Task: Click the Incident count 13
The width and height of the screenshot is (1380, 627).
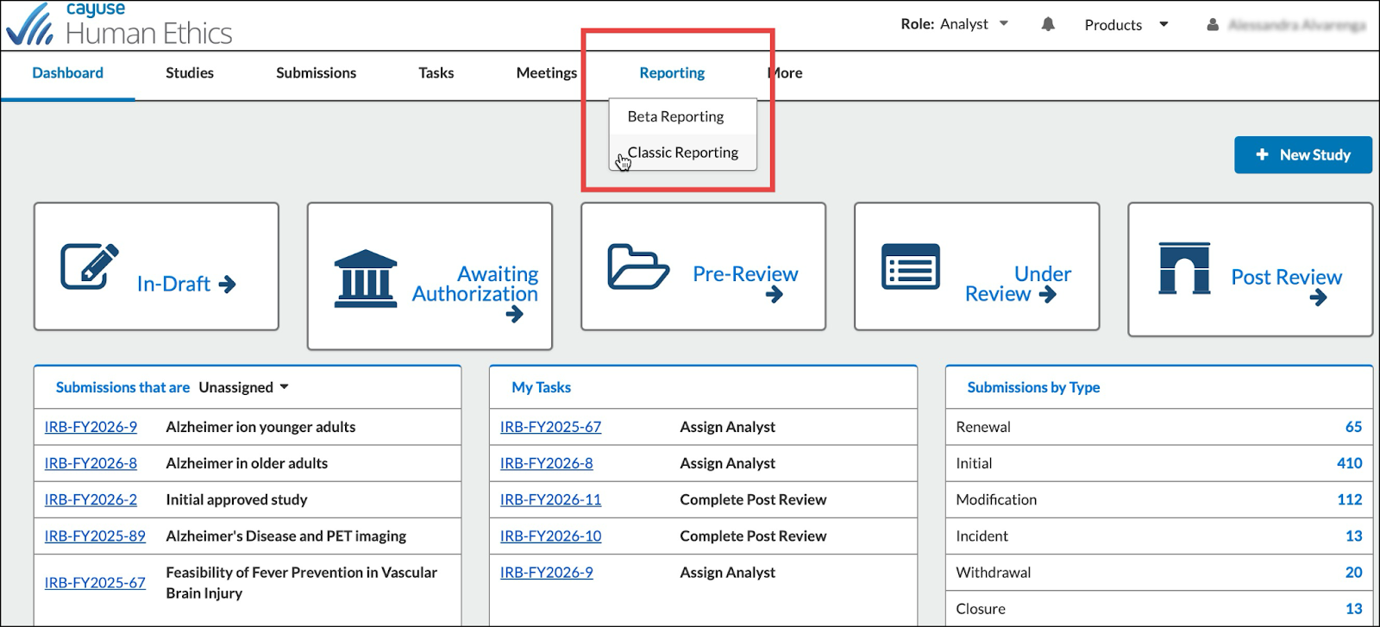Action: [x=1353, y=536]
